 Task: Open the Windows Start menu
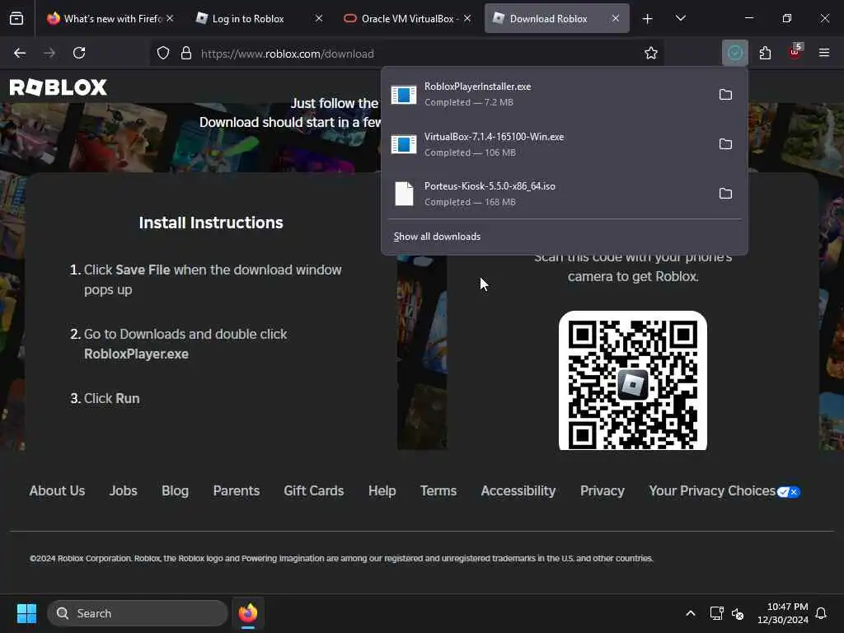(26, 613)
